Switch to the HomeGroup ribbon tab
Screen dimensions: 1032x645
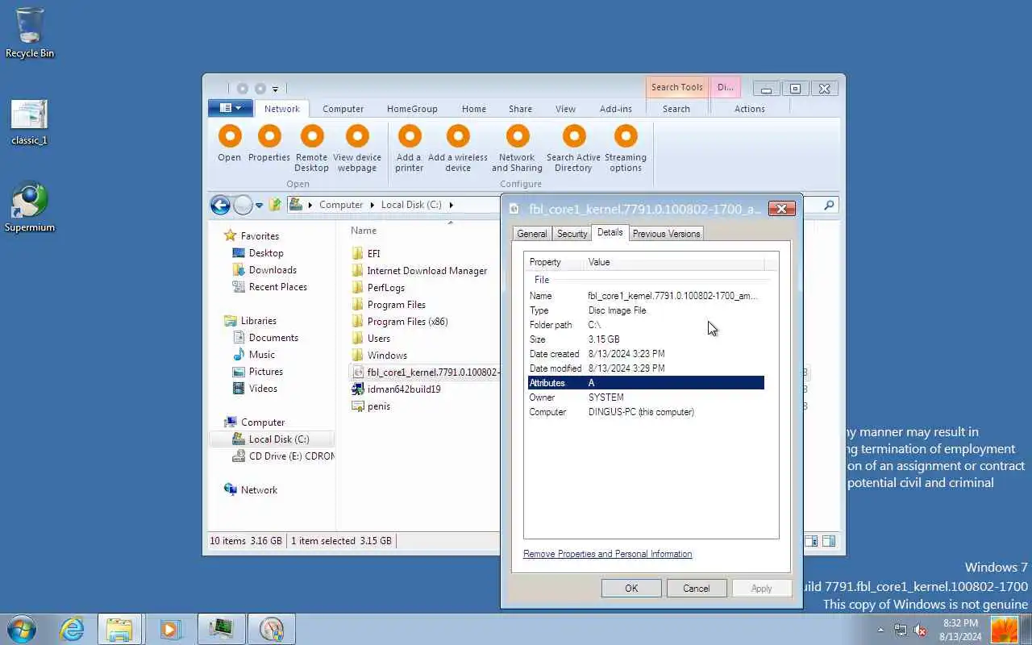[412, 109]
